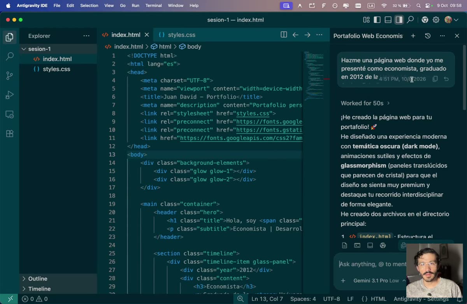Open the styles.css link on line 8
467x304 pixels.
tap(253, 114)
